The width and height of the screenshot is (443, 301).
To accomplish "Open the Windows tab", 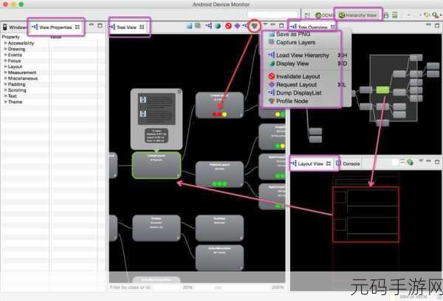I will click(x=15, y=27).
